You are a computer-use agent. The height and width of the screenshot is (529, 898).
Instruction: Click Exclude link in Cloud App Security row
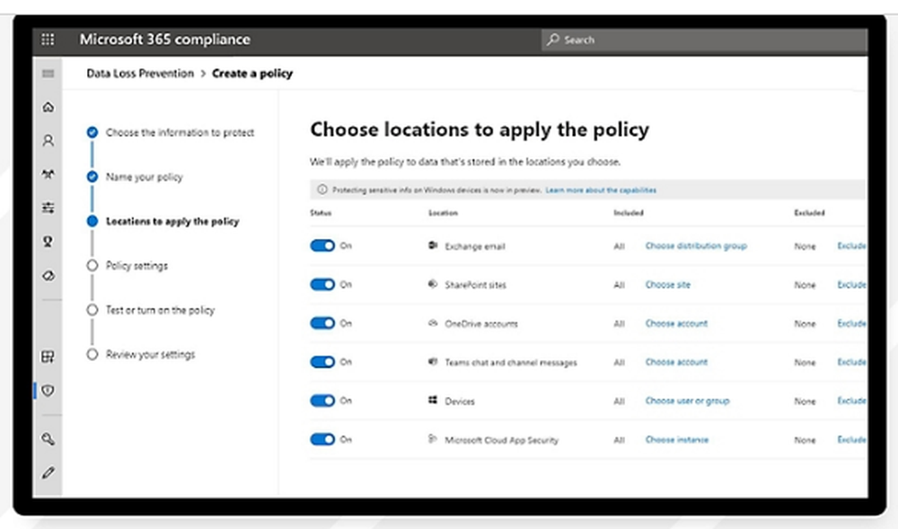[x=851, y=440]
